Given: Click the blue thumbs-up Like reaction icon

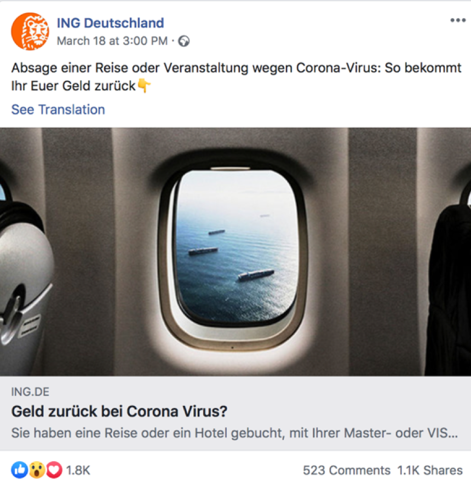Looking at the screenshot, I should 20,470.
